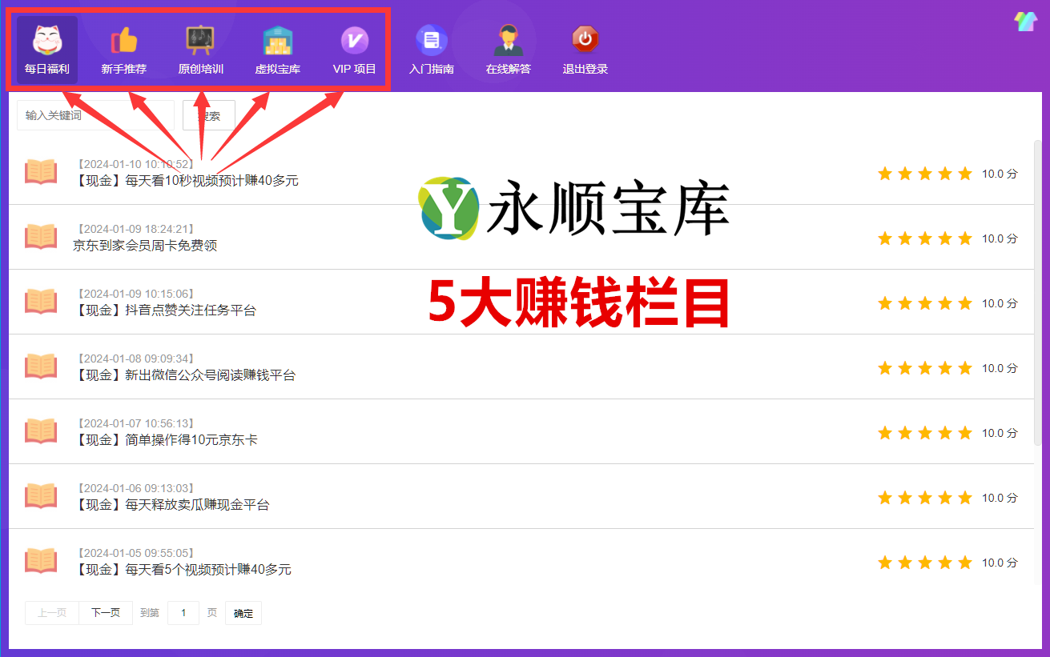Click book icon beside 每天释放卖瓜赚现金平台
The image size is (1050, 657).
[41, 496]
